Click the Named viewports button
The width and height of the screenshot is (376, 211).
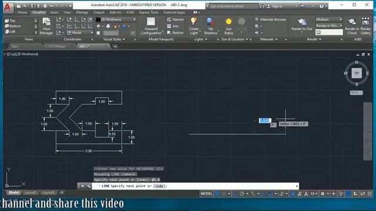pyautogui.click(x=175, y=19)
